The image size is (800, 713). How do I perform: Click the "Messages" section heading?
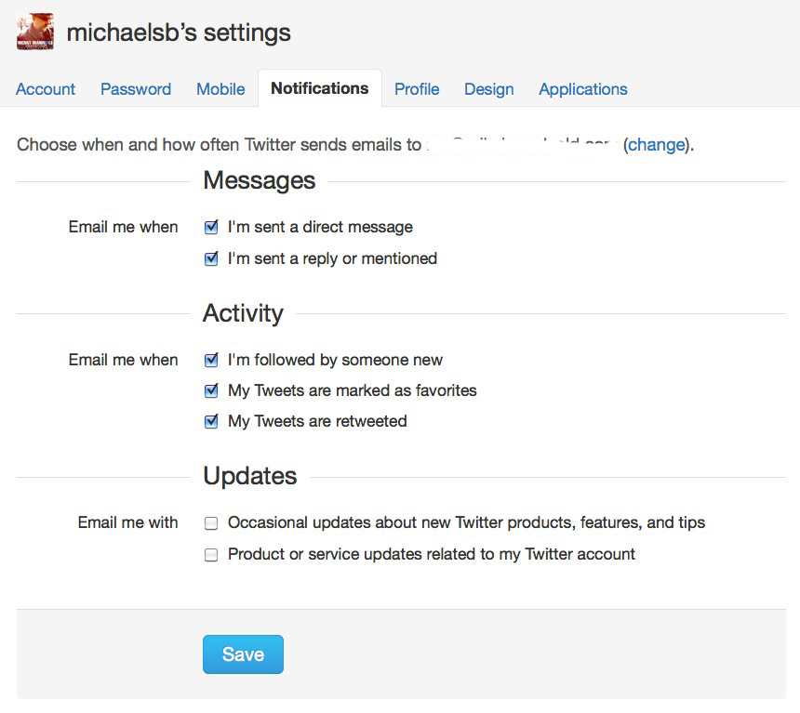pos(259,180)
